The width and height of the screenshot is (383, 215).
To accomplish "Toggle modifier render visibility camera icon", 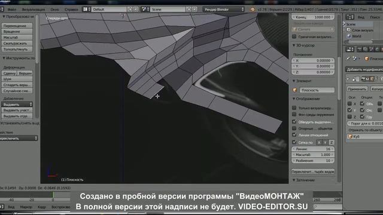I will (363, 79).
